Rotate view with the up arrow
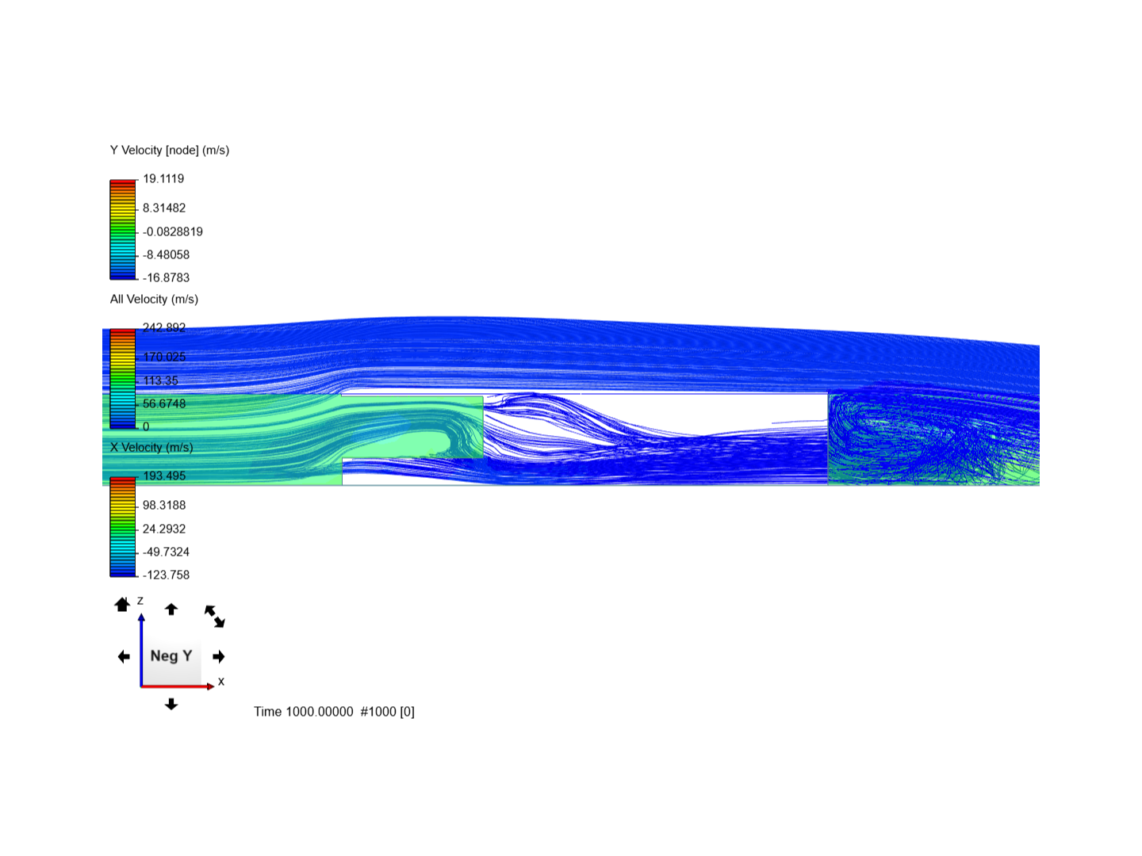This screenshot has width=1142, height=856. pyautogui.click(x=171, y=609)
